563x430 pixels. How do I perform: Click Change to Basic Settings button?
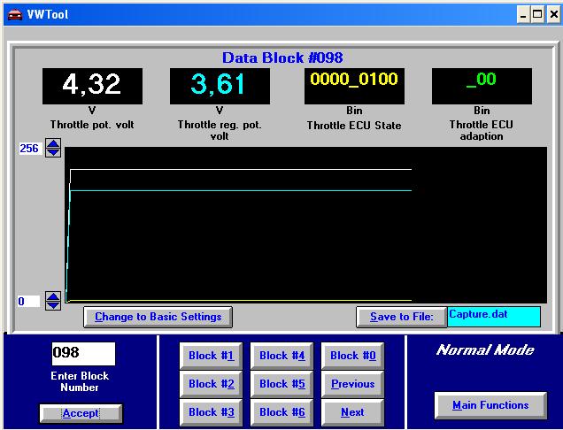pyautogui.click(x=158, y=317)
